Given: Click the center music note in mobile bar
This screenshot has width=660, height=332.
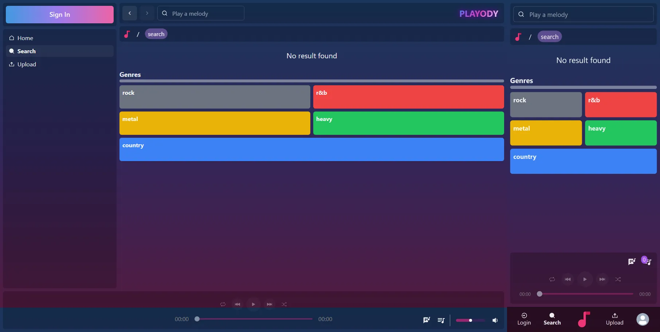Looking at the screenshot, I should pyautogui.click(x=584, y=319).
